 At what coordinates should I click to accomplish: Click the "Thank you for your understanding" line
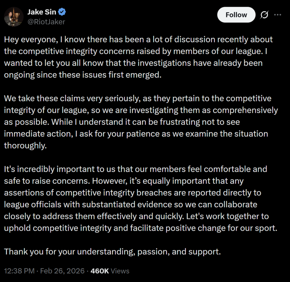click(x=112, y=251)
